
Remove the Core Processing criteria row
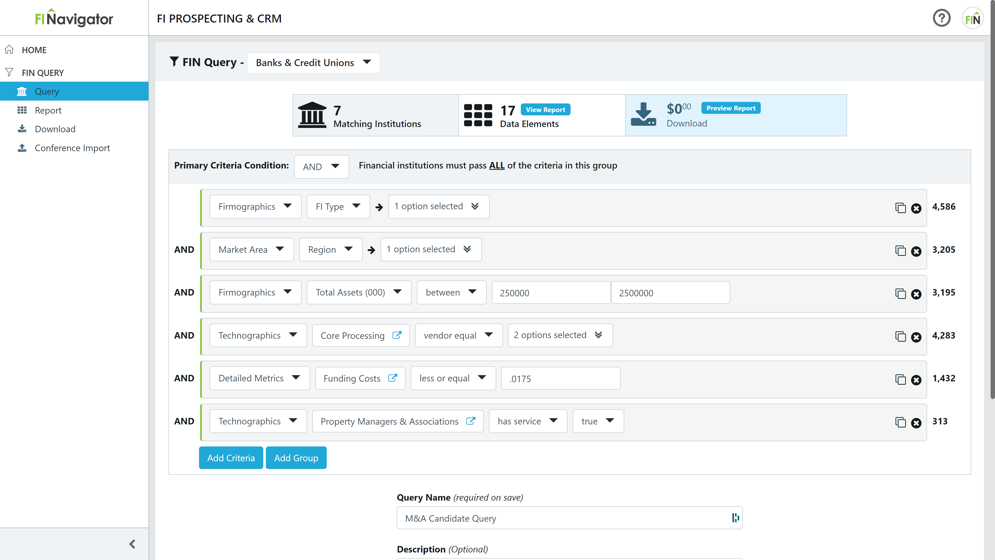[916, 337]
